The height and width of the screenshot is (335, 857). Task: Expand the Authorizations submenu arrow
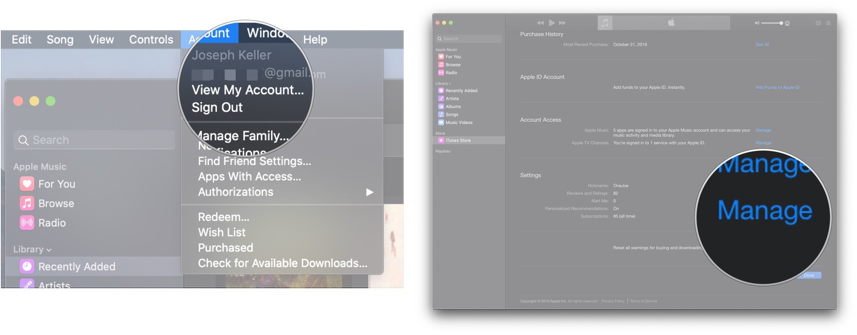(369, 192)
